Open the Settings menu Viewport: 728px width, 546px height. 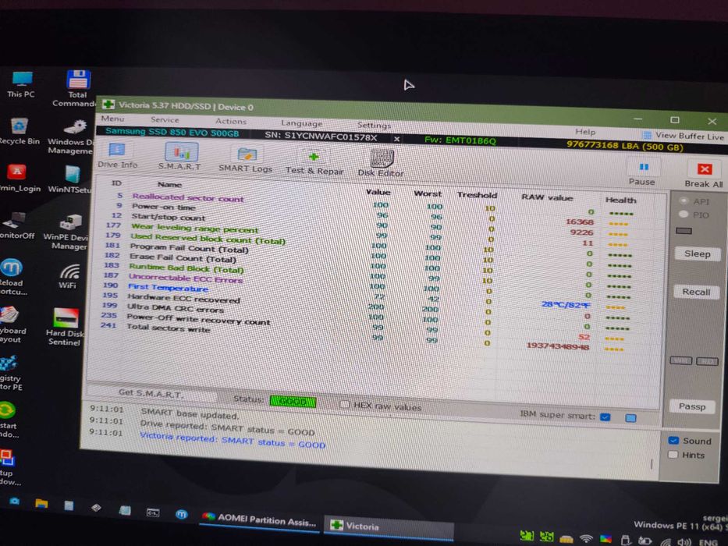[375, 126]
